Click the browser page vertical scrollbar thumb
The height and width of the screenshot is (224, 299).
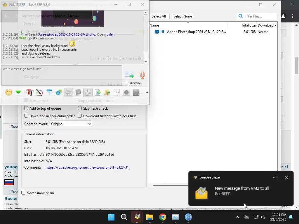click(x=297, y=66)
